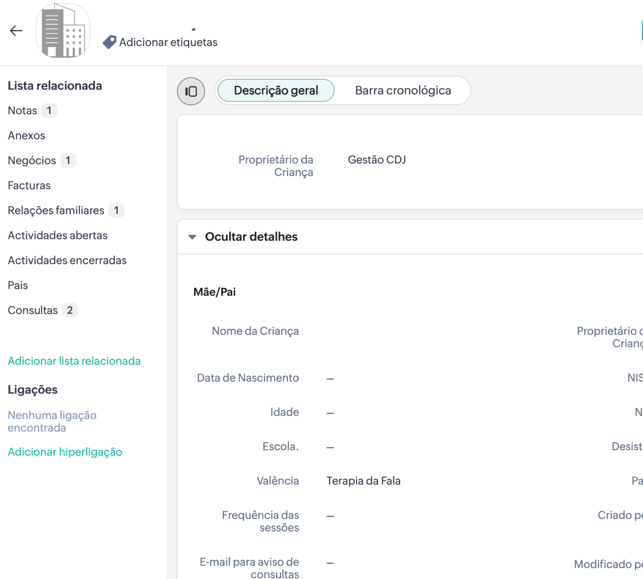Show Actividades abertas list
Image resolution: width=643 pixels, height=579 pixels.
[58, 235]
